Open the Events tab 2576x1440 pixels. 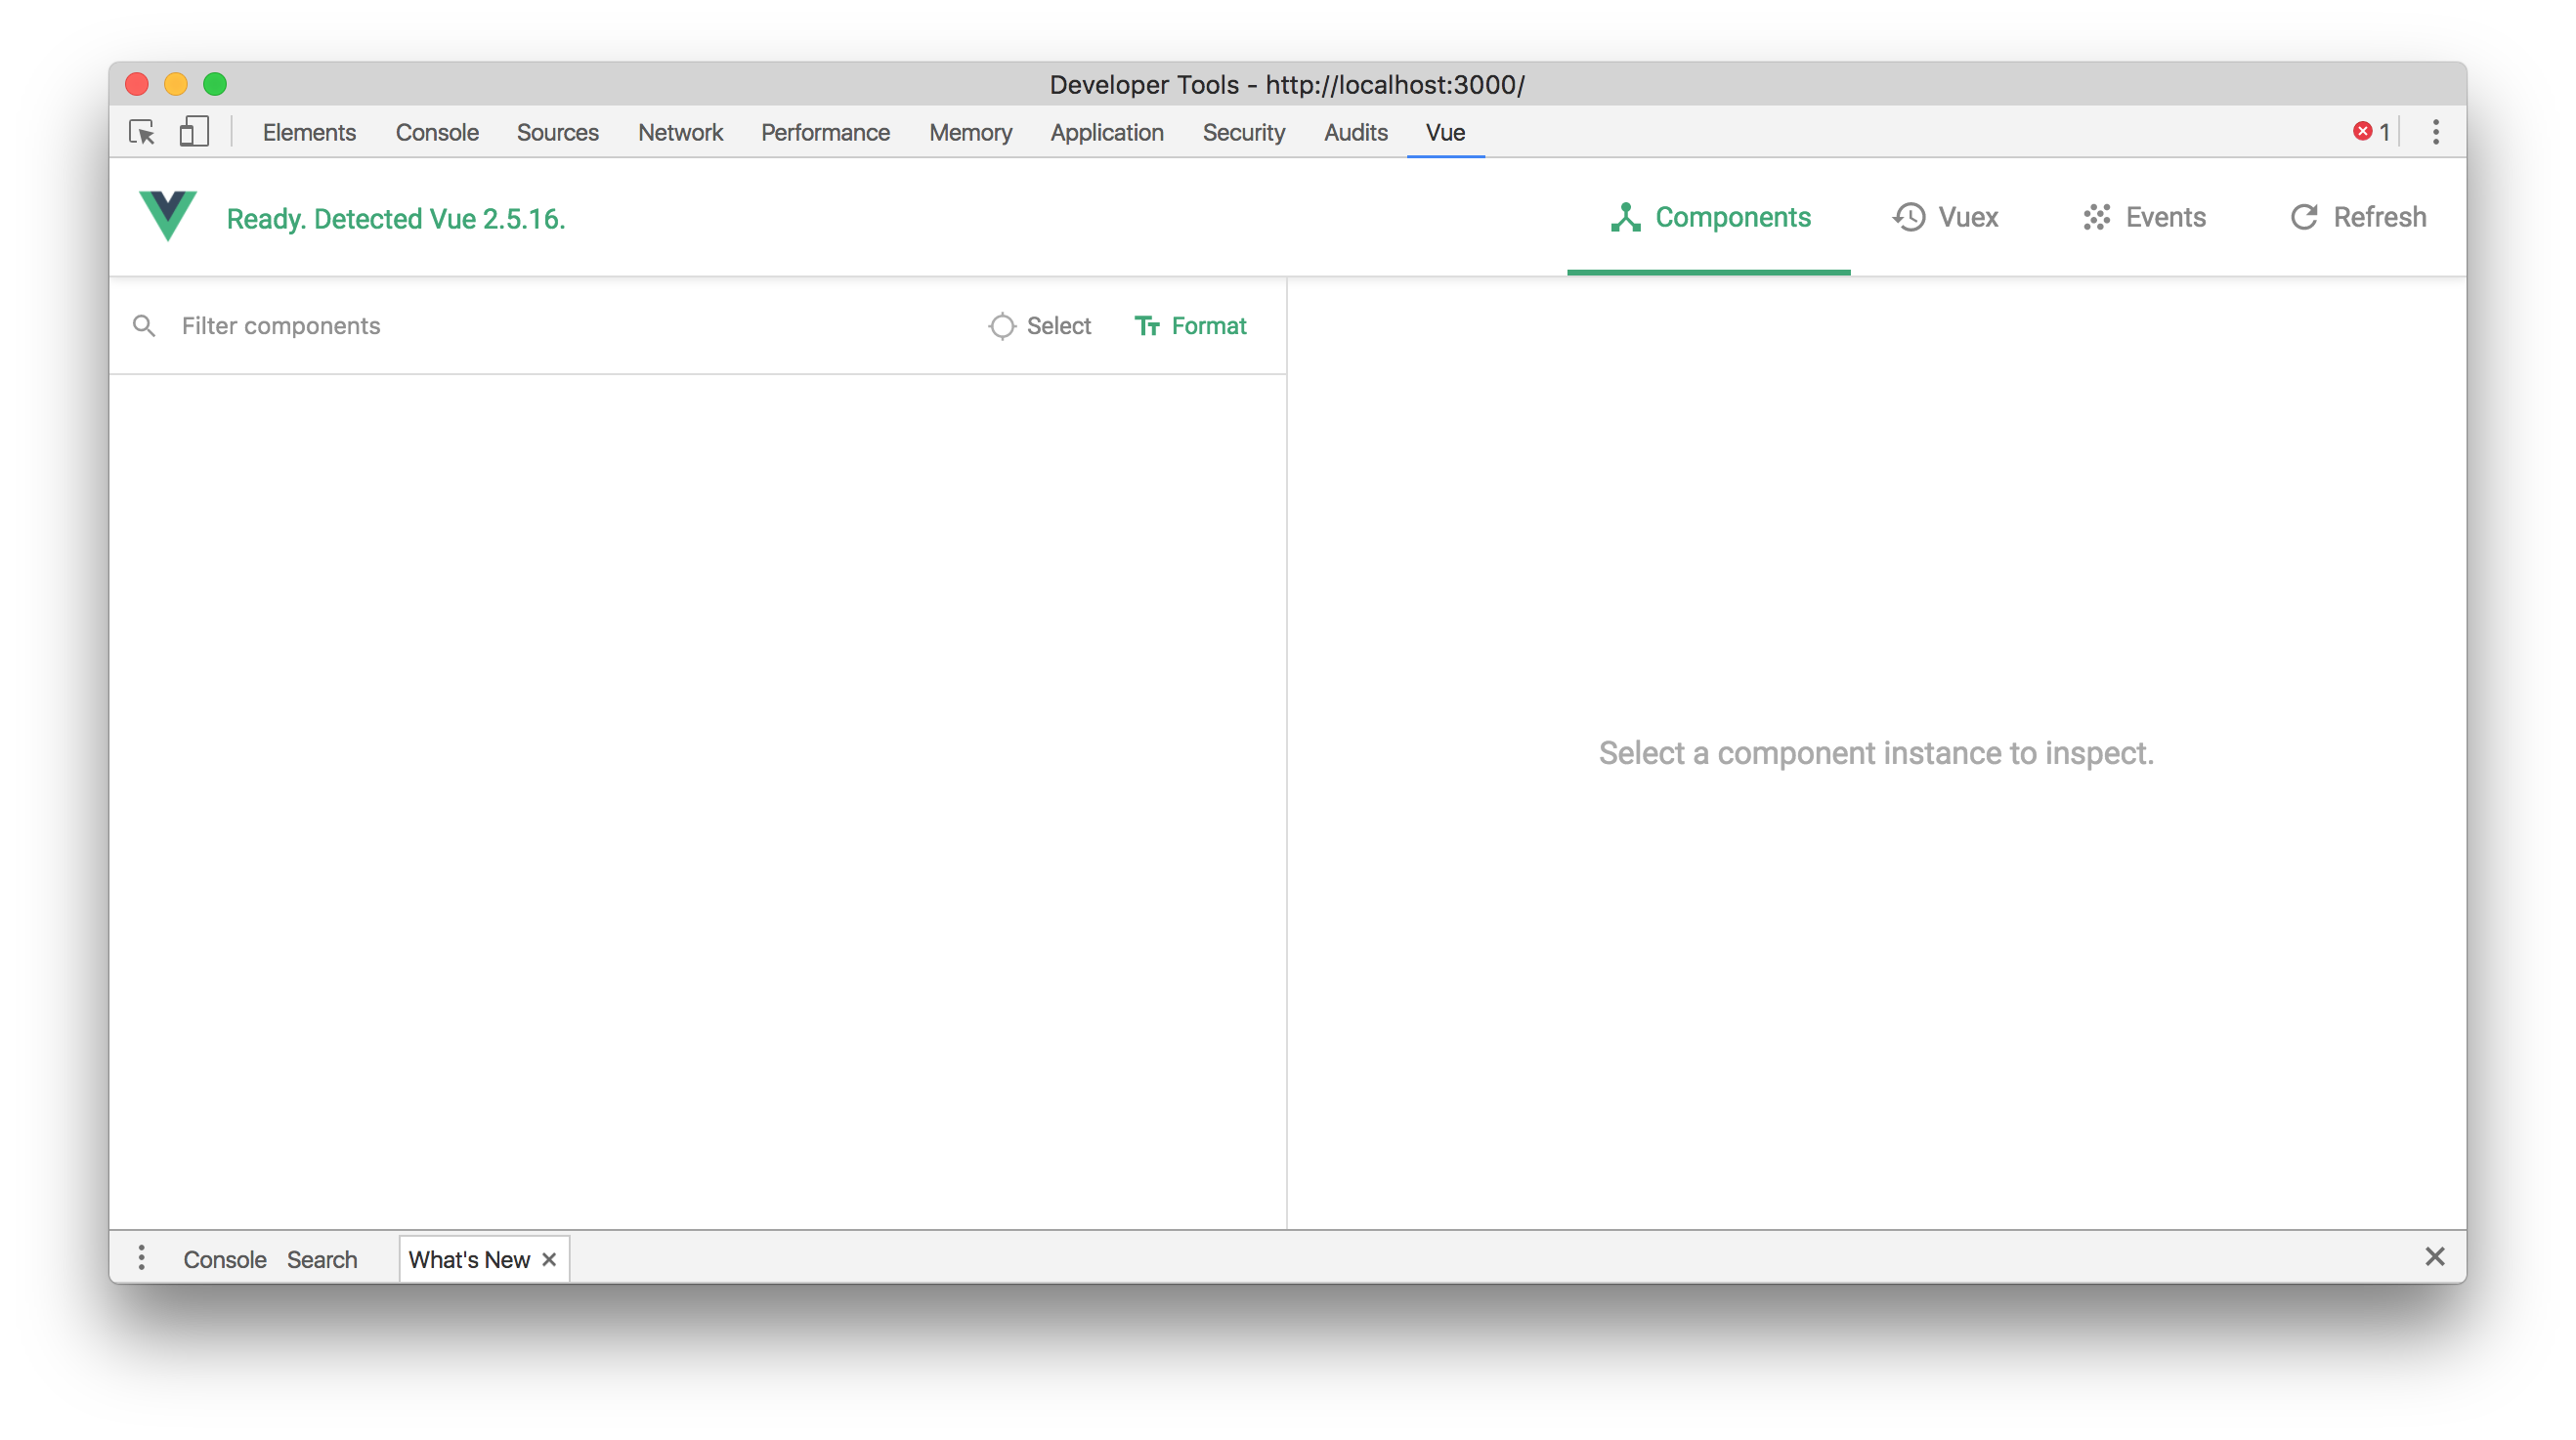click(x=2144, y=217)
